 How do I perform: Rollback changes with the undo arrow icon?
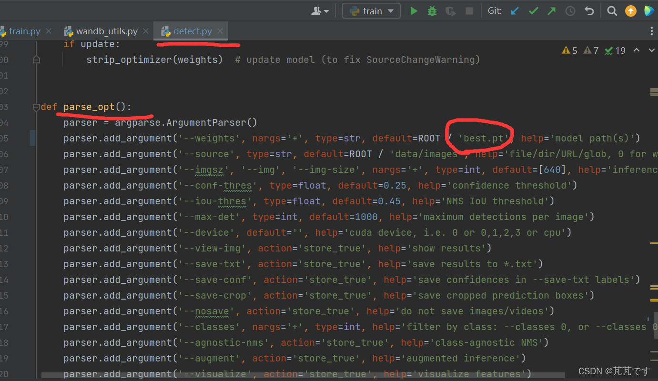click(x=589, y=11)
